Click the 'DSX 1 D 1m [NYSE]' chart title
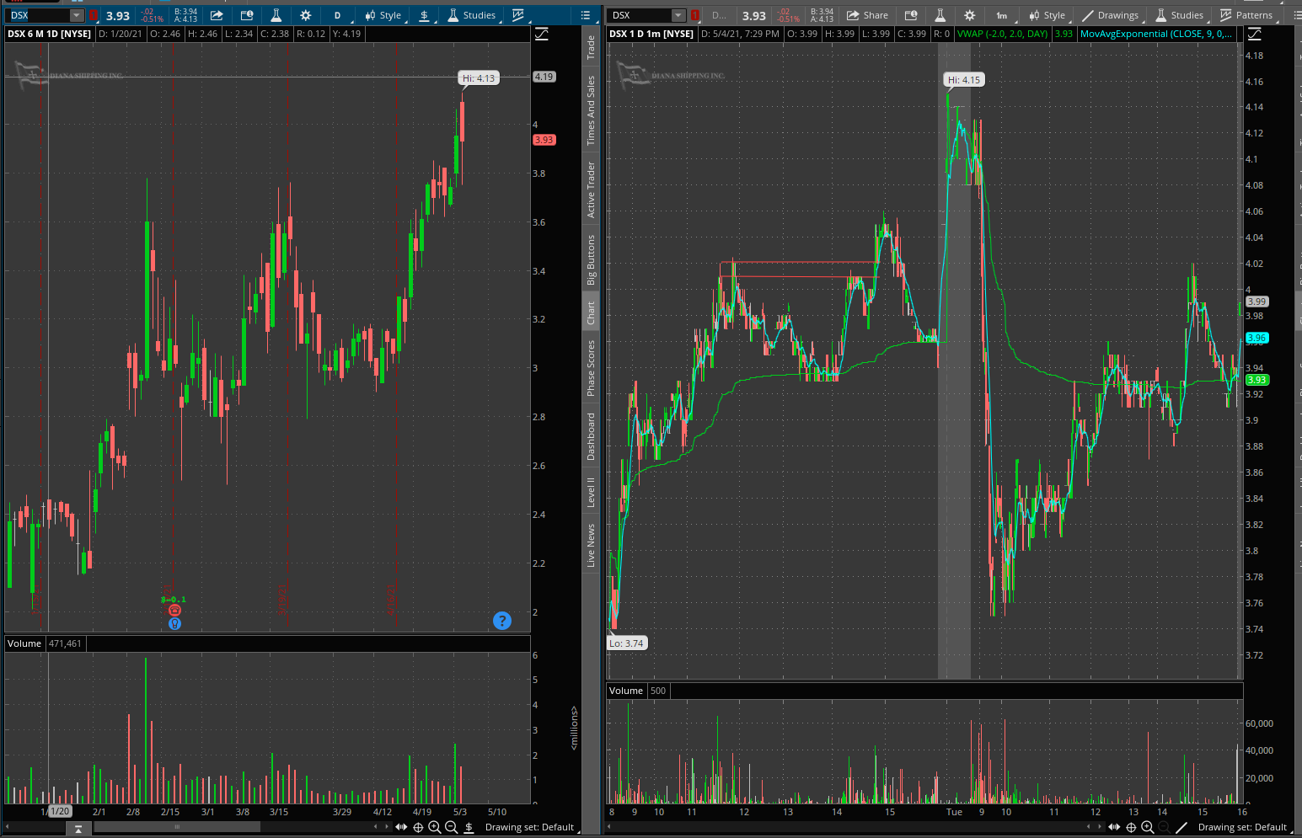 click(651, 34)
